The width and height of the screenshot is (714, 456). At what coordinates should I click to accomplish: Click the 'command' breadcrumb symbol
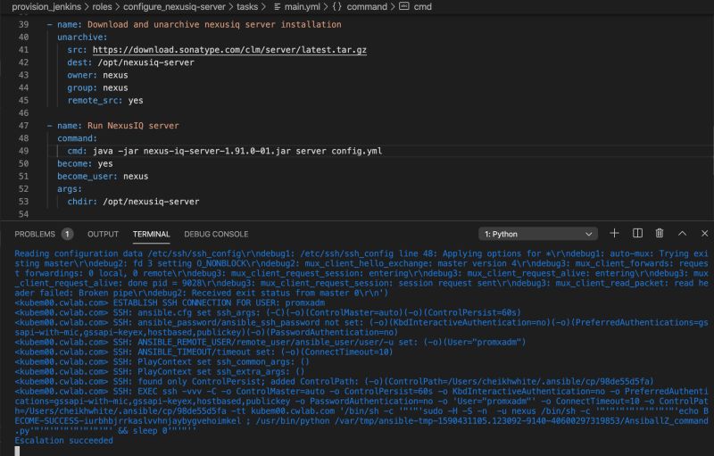pyautogui.click(x=367, y=7)
